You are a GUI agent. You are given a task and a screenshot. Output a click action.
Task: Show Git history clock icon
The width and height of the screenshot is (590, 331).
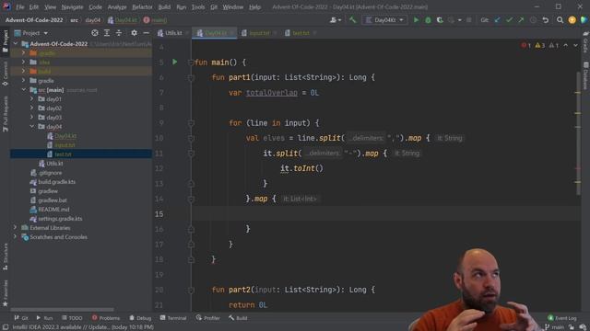533,20
